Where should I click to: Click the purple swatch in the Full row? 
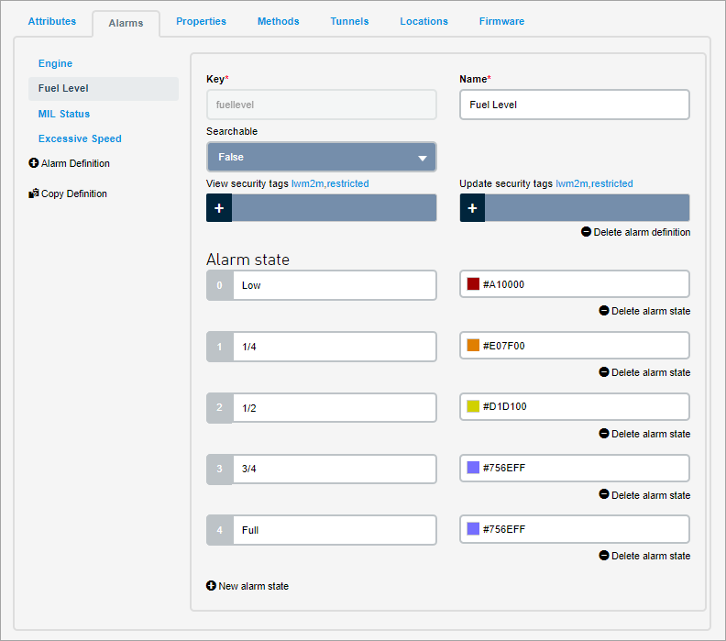click(x=473, y=528)
